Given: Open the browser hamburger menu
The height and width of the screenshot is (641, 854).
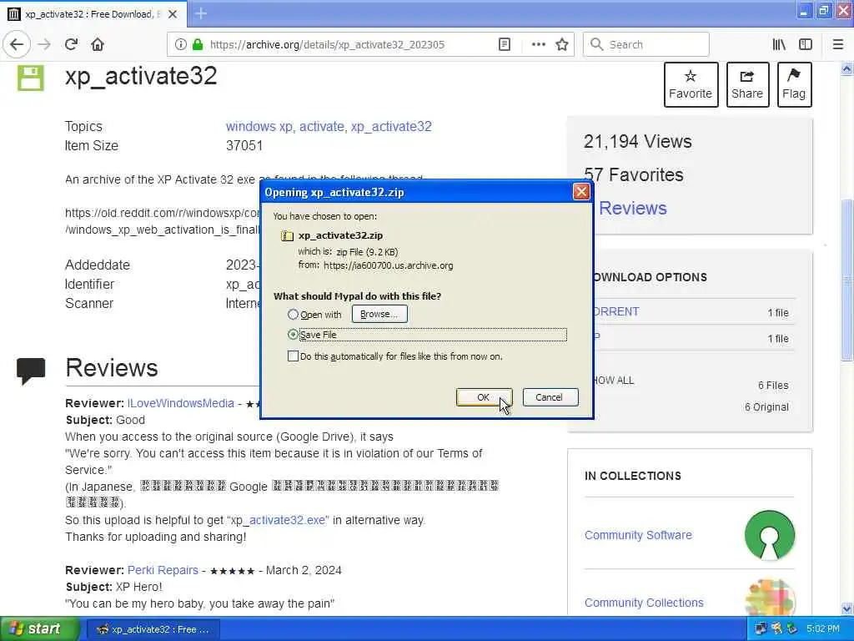Looking at the screenshot, I should pyautogui.click(x=838, y=44).
